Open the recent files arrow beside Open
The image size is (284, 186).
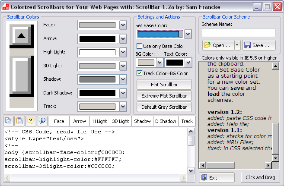237,45
